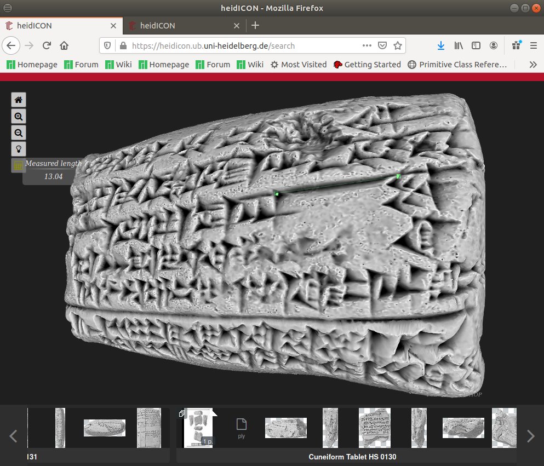
Task: Open a new browser tab
Action: [x=255, y=25]
